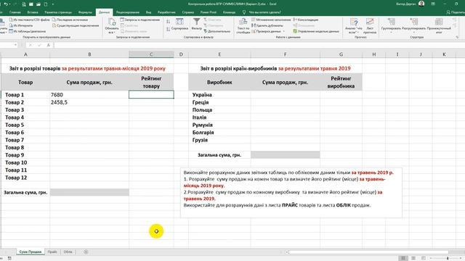Click the Undo icon in quick access toolbar
Viewport: 465px width, 261px height.
[6, 4]
